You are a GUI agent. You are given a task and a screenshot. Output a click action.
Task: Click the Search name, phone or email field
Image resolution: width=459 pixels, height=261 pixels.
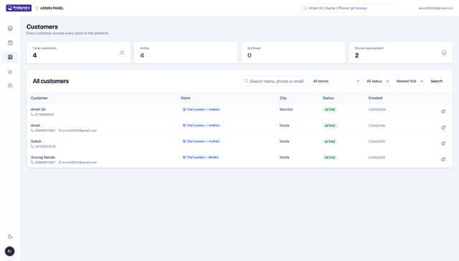coord(274,81)
